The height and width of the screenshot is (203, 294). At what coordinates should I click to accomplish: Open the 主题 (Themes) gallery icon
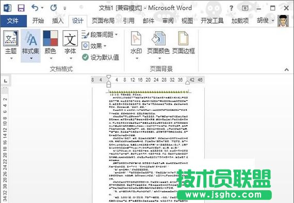pyautogui.click(x=11, y=39)
